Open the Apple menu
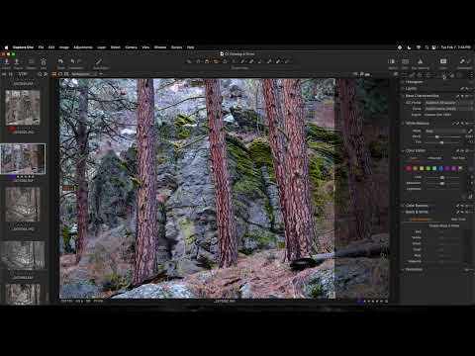The height and width of the screenshot is (356, 475). click(6, 47)
